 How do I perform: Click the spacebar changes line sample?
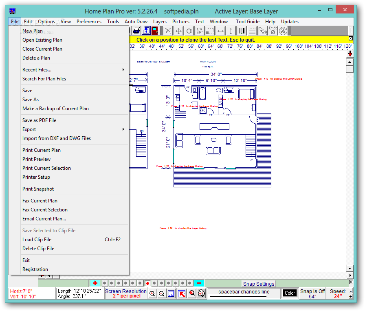(x=244, y=293)
